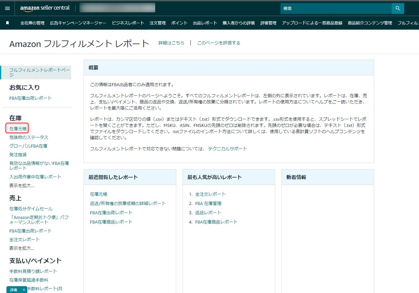Click 最も人気が高いレポート panel header
Screen dimensions: 419x293
[229, 177]
